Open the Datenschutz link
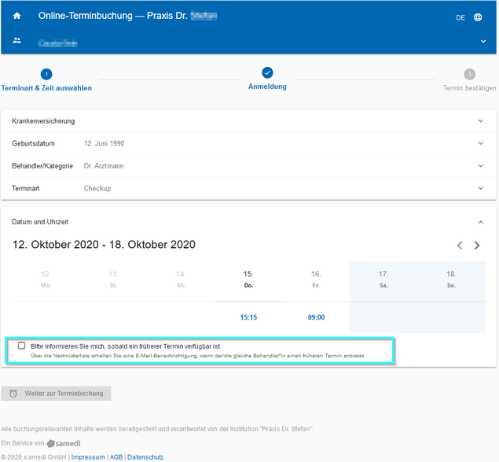The width and height of the screenshot is (499, 462). click(x=145, y=456)
